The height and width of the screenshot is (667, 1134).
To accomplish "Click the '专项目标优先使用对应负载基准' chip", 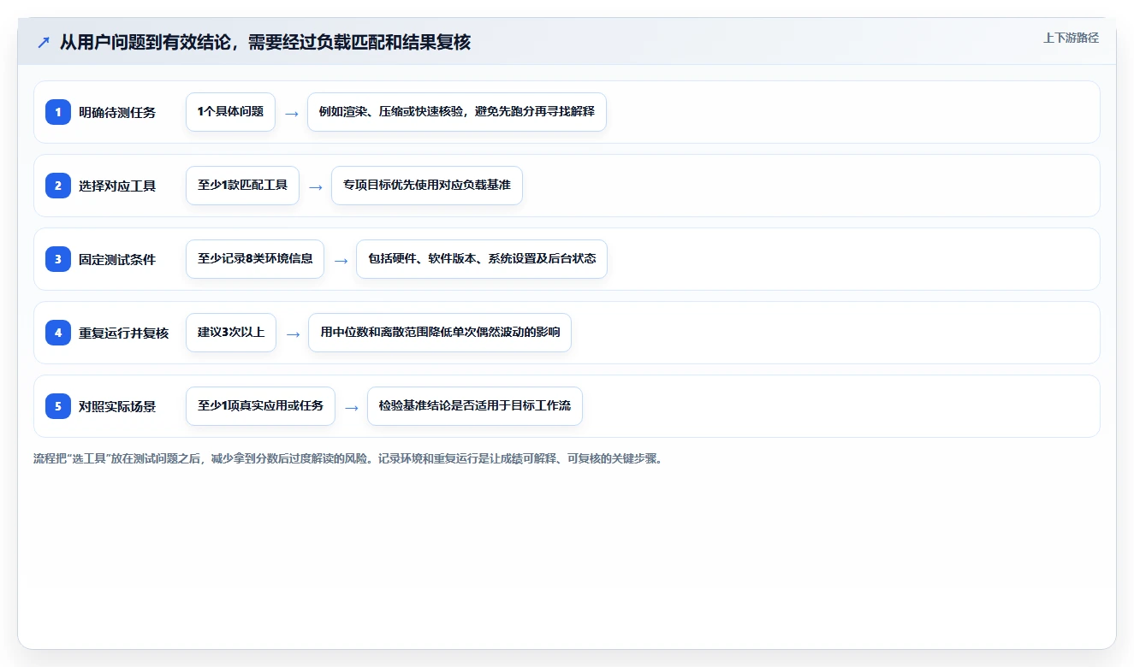I will 427,186.
